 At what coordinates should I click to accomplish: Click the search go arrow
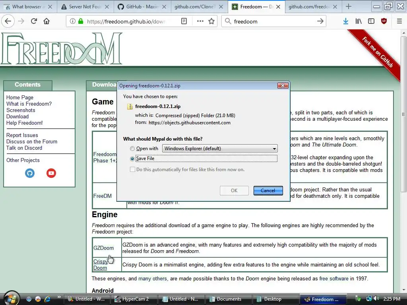click(320, 21)
